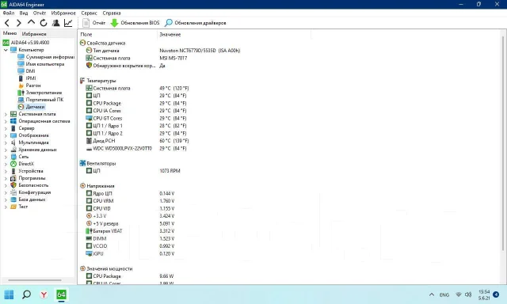
Task: Click the Forward navigation arrow
Action: 19,23
